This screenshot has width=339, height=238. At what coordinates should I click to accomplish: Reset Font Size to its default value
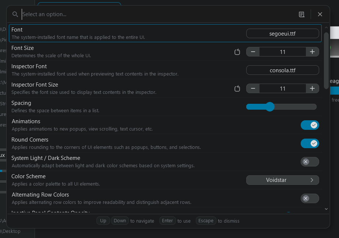coord(237,52)
